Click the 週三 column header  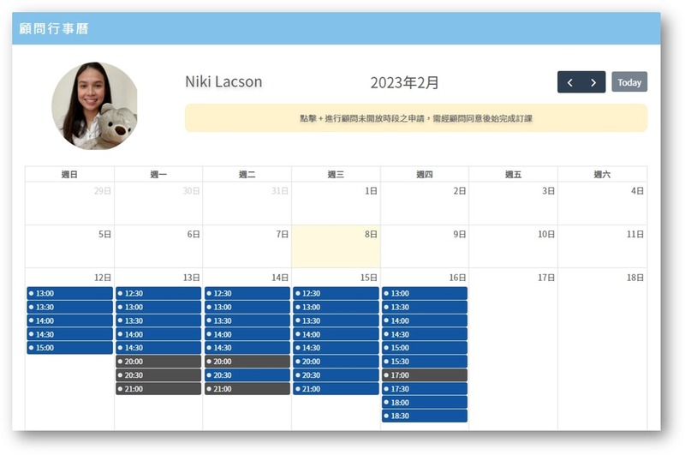point(336,174)
